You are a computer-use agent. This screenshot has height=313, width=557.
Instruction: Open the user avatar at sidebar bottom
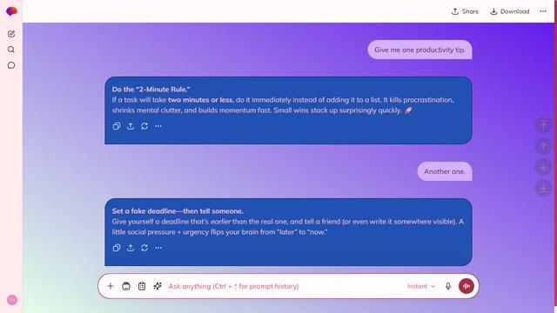[x=12, y=300]
